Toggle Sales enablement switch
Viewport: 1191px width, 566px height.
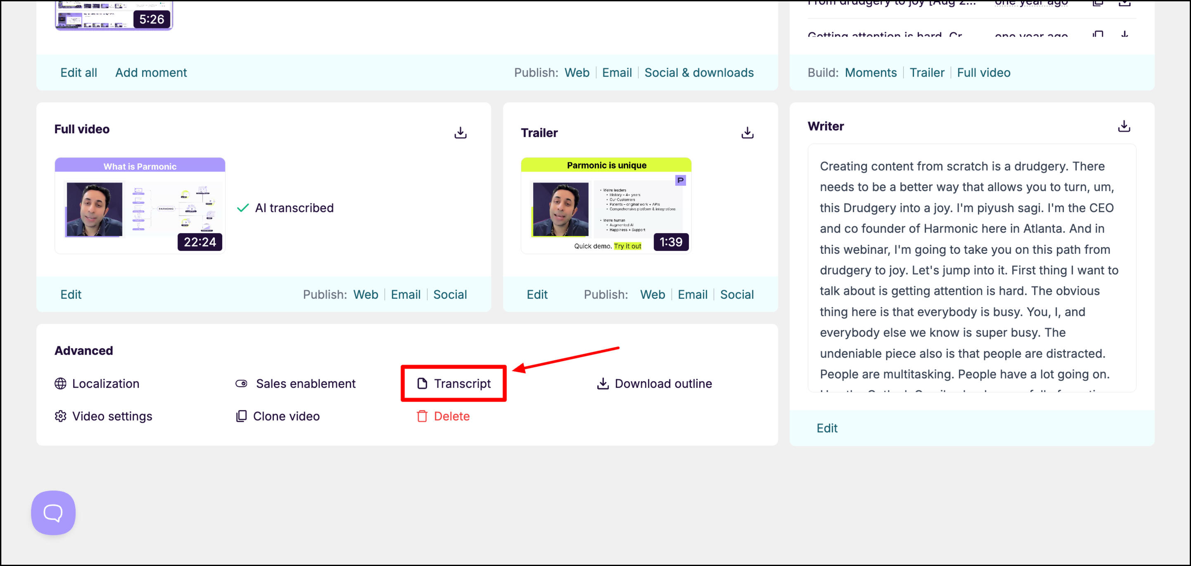tap(241, 384)
